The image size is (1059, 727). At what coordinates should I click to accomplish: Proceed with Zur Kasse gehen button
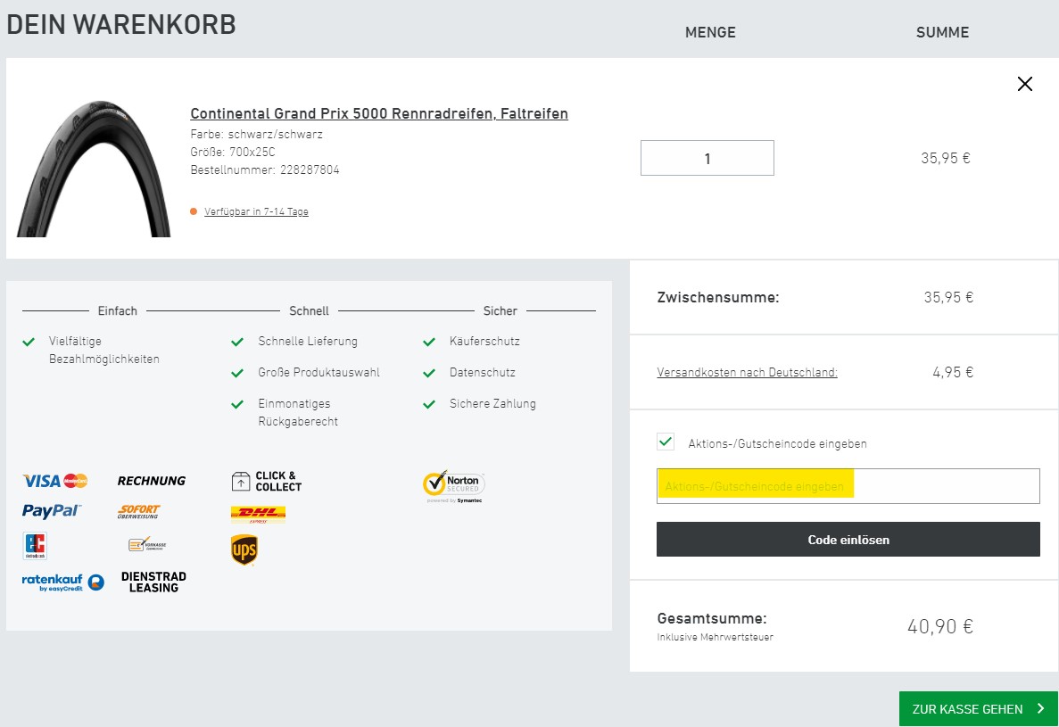click(978, 709)
